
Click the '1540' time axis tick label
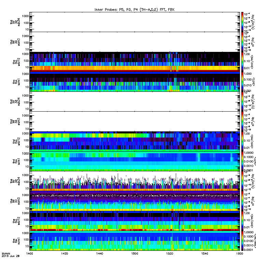tap(204, 254)
